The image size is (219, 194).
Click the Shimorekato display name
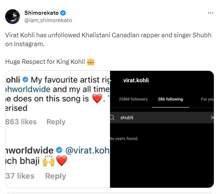[x=41, y=13]
